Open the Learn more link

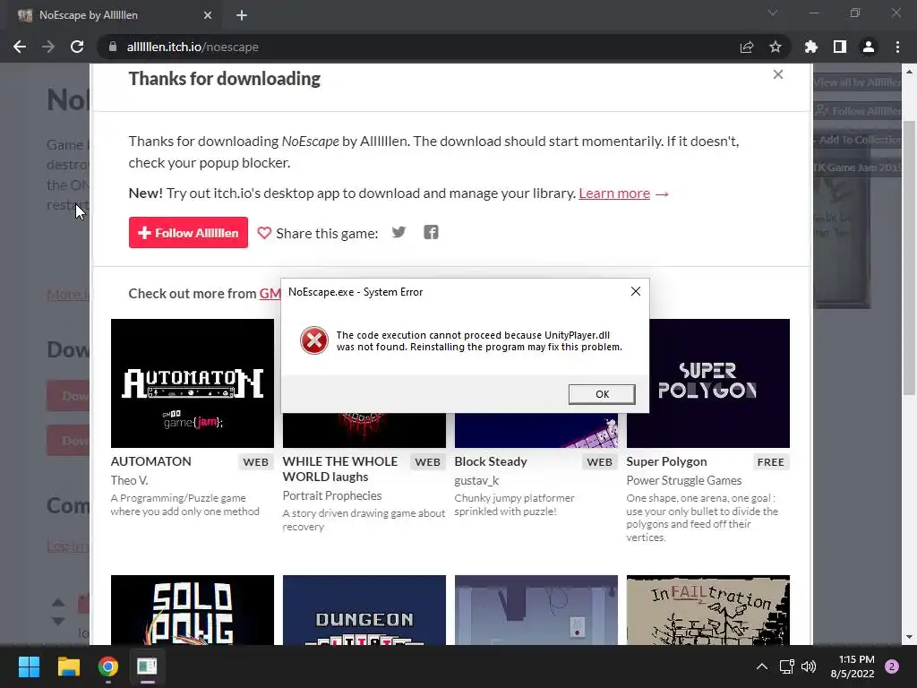coord(614,193)
